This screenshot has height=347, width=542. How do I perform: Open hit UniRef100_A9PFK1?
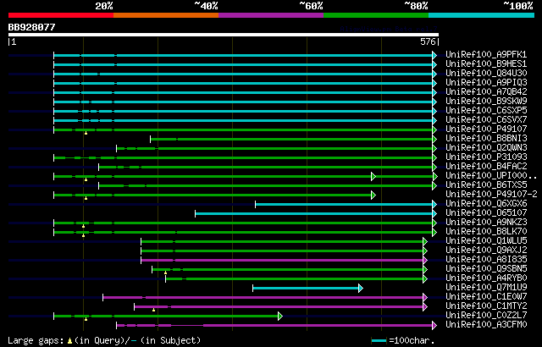[486, 54]
